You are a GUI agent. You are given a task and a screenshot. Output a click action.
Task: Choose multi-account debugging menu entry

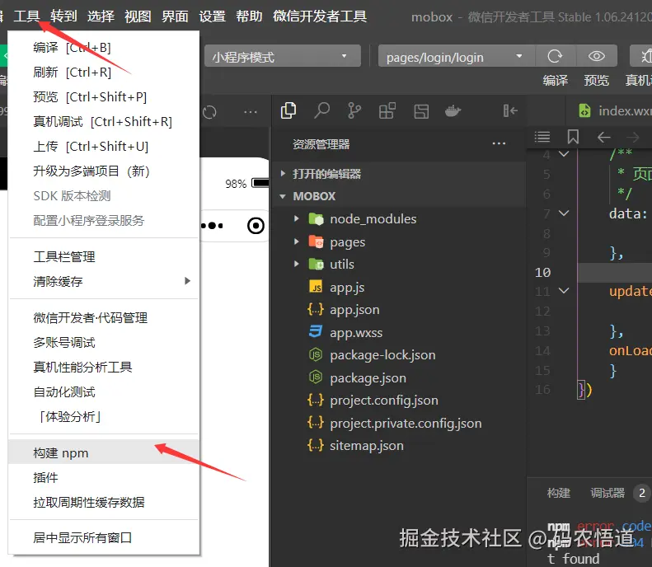[104, 343]
